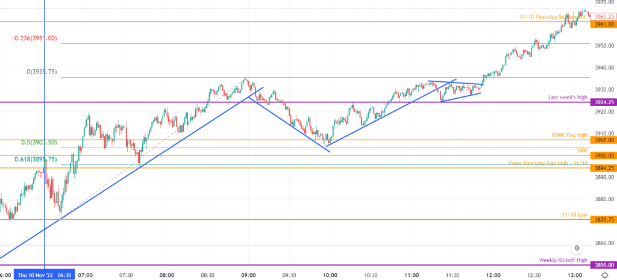The image size is (617, 280).
Task: Select the 11/10 Low line label
Action: click(574, 214)
